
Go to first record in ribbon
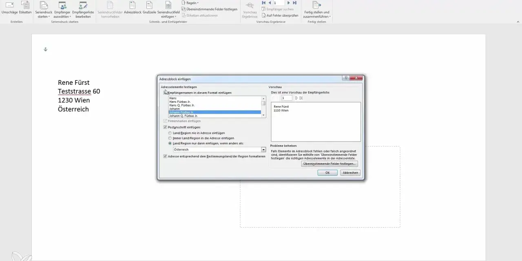click(x=264, y=3)
